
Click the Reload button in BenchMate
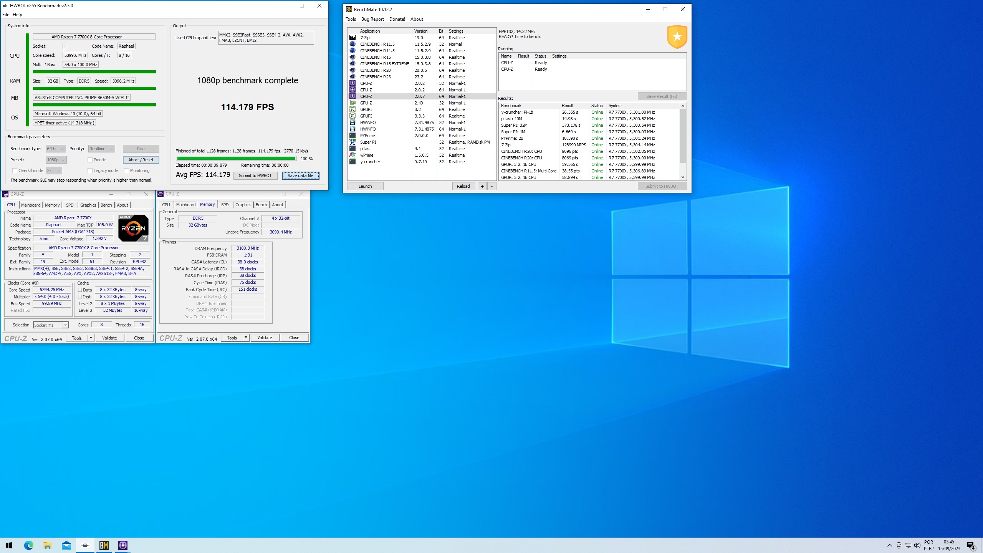[x=463, y=186]
